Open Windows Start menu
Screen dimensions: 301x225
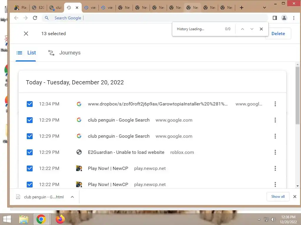[x=7, y=219]
